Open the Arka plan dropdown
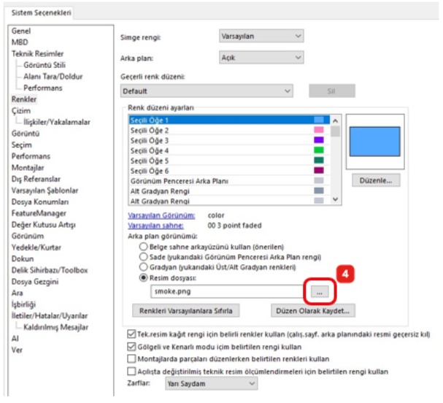The image size is (443, 403). pos(261,57)
